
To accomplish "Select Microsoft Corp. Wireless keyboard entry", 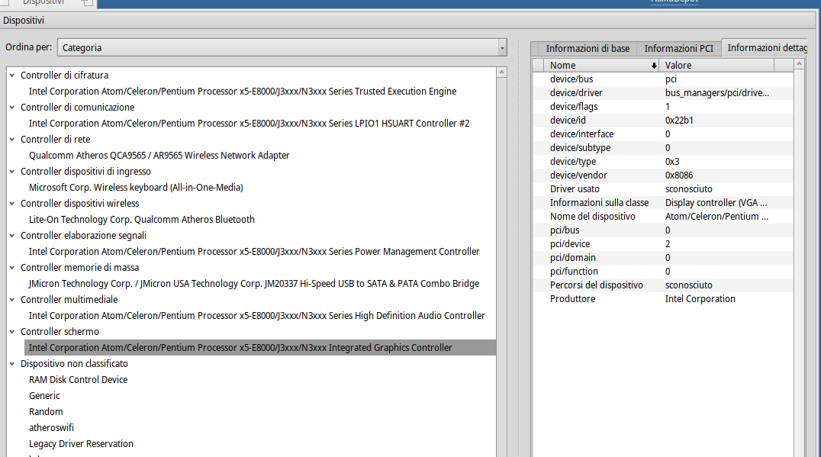I will [136, 188].
